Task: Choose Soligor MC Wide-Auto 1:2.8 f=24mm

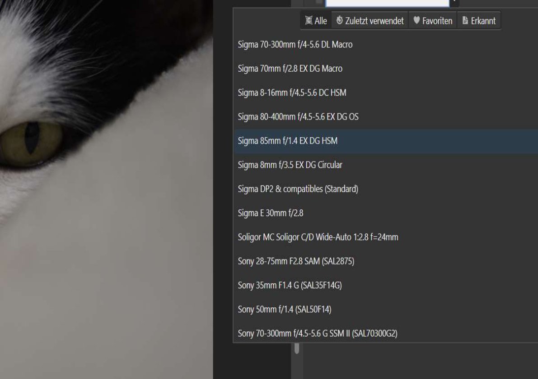Action: coord(386,237)
